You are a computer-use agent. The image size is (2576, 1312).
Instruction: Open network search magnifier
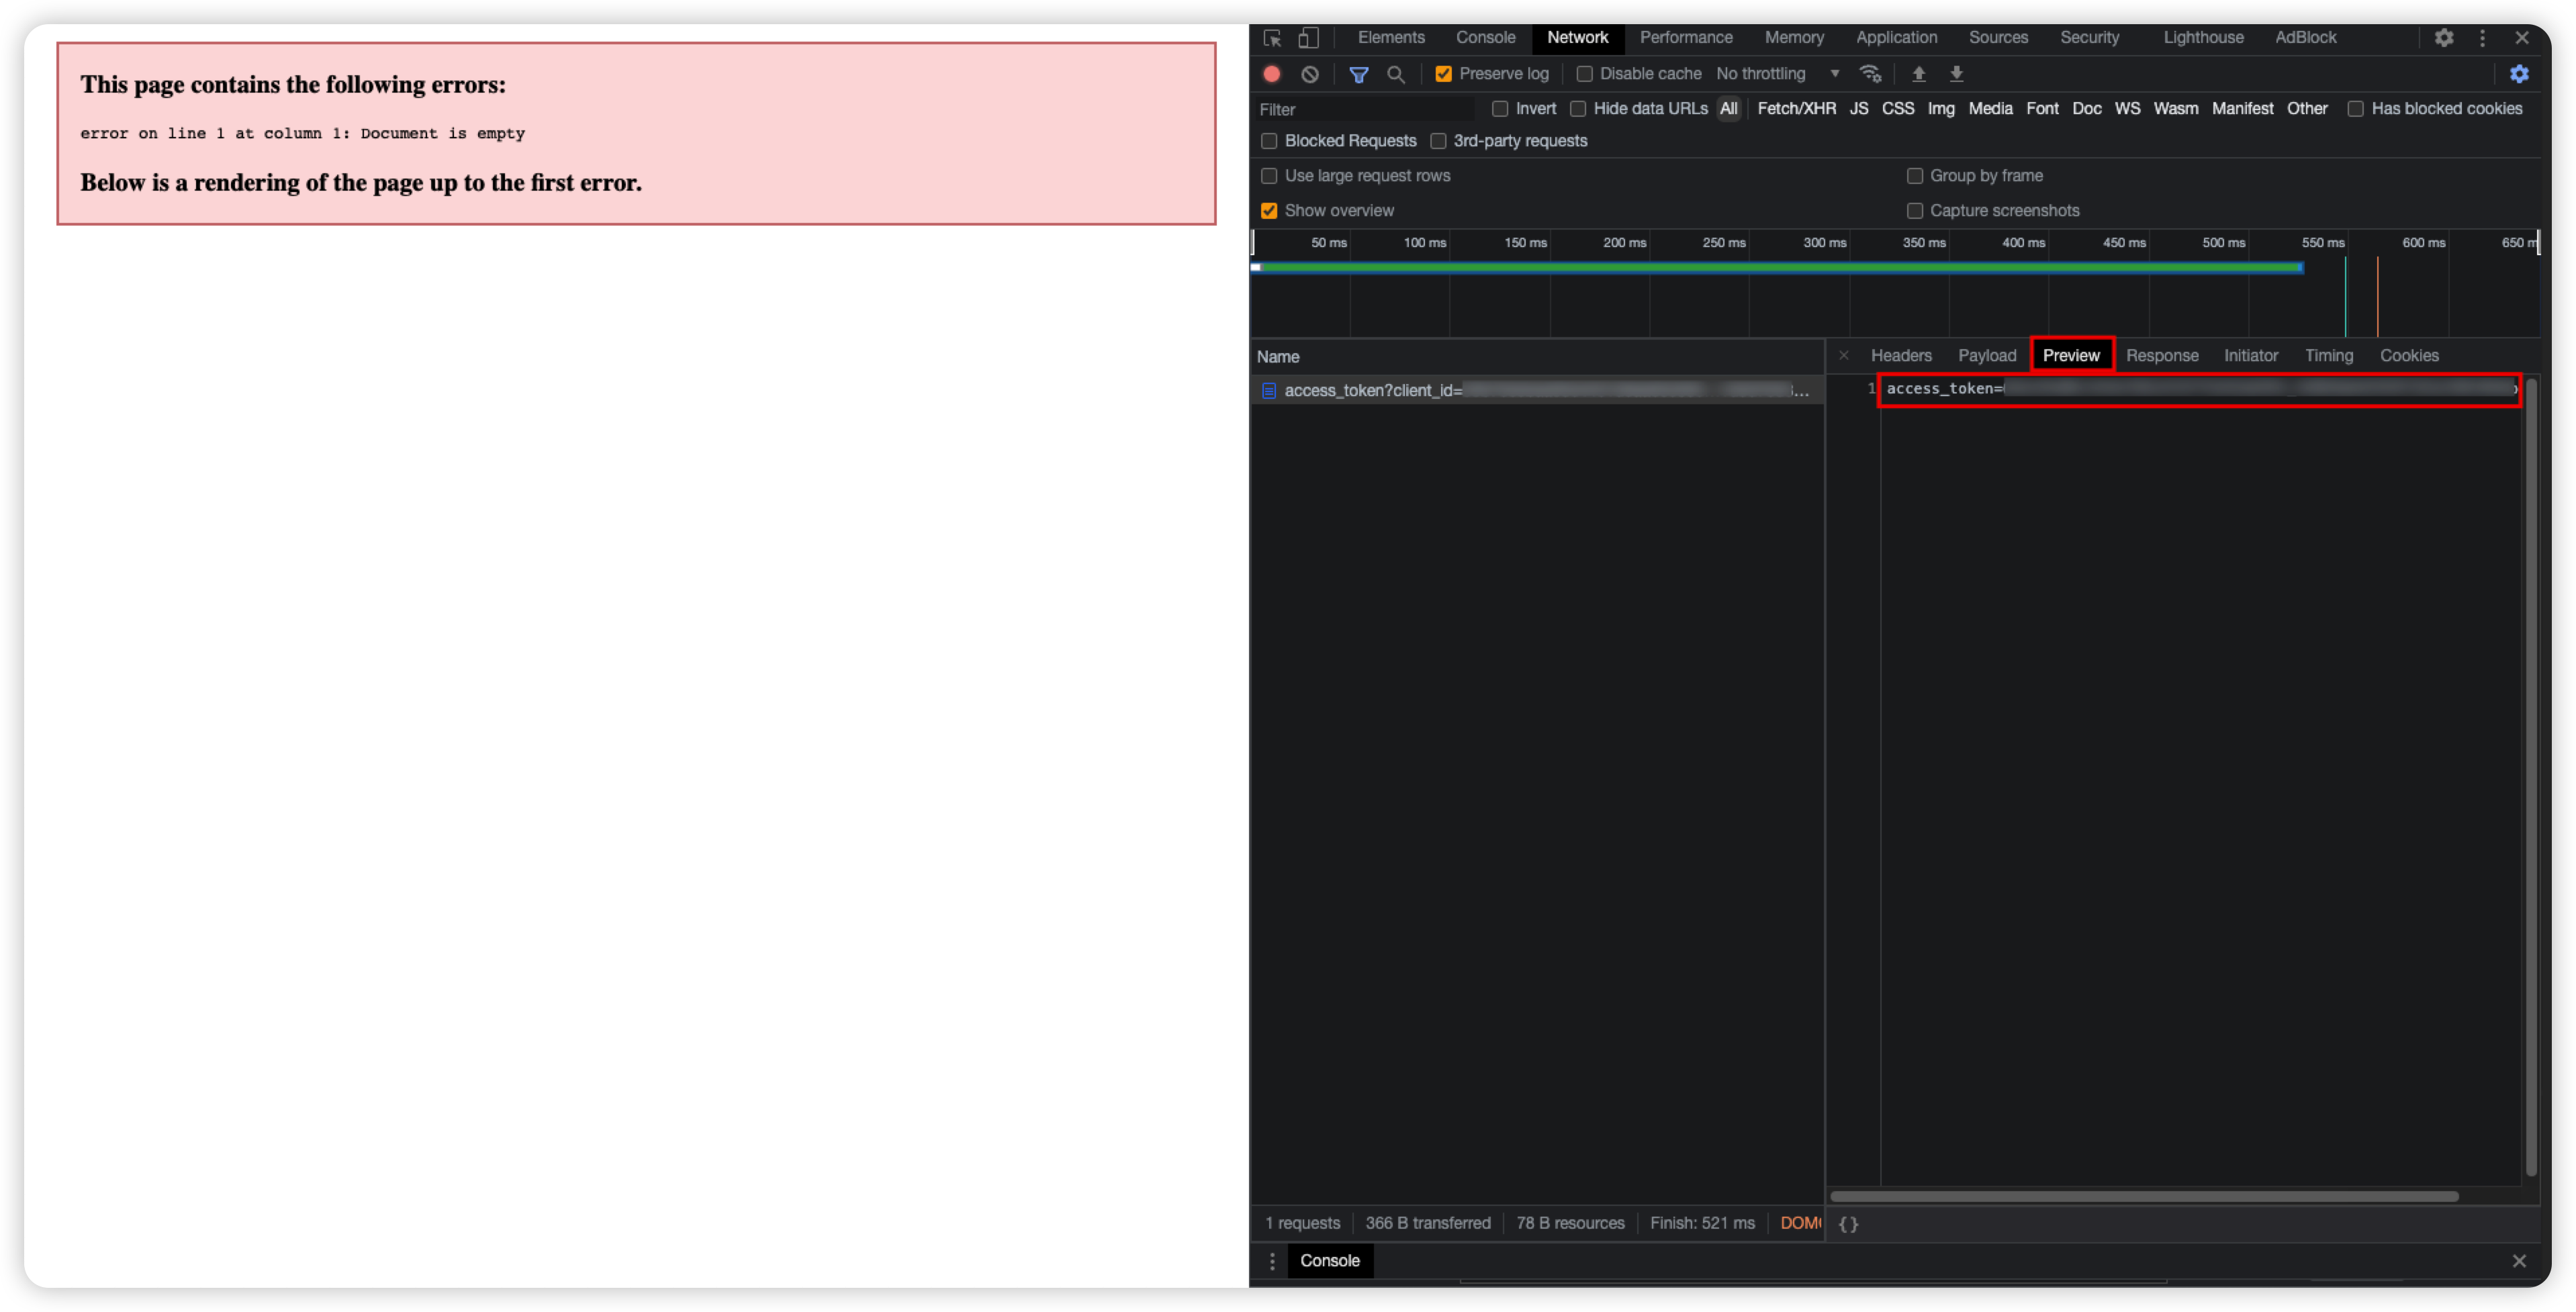1396,74
